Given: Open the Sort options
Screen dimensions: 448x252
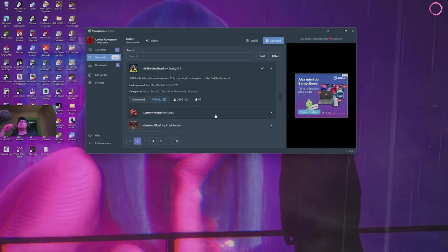Looking at the screenshot, I should pyautogui.click(x=262, y=56).
